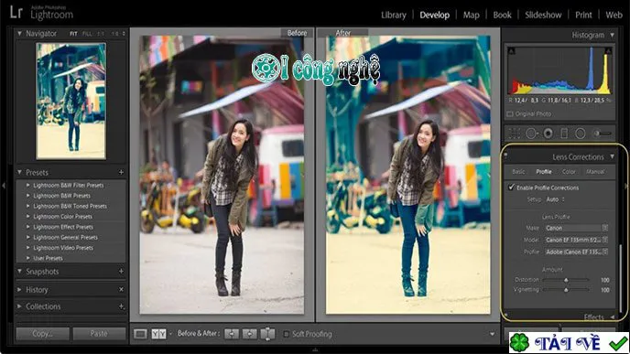Open the Web module
Screen dimensions: 630x354
pyautogui.click(x=614, y=15)
